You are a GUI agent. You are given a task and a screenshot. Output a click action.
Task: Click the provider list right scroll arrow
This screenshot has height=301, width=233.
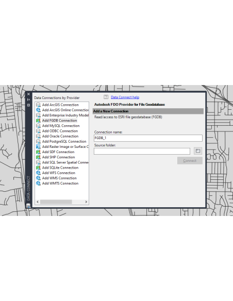[86, 202]
